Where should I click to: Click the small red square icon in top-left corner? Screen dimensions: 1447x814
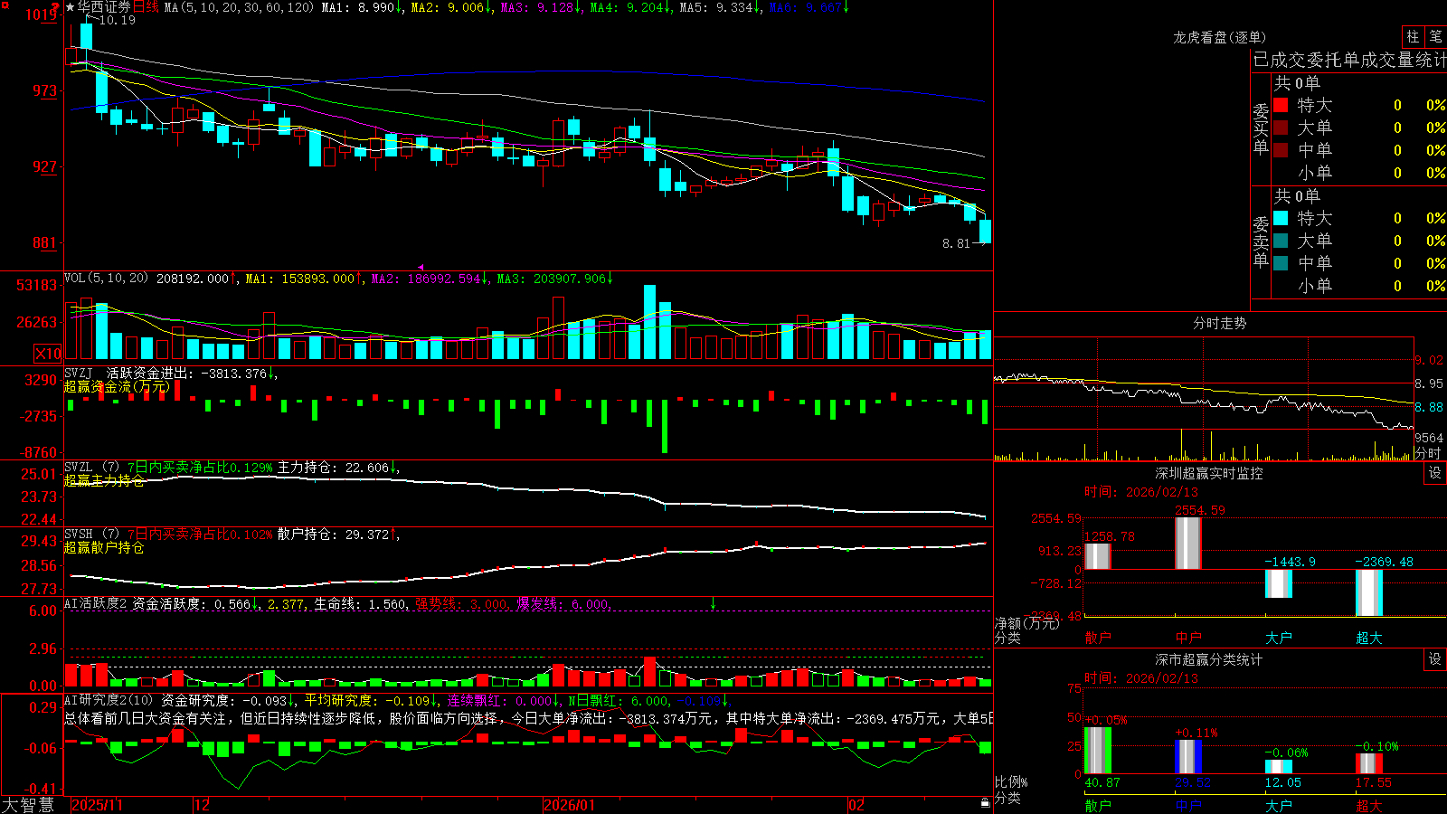pos(4,5)
